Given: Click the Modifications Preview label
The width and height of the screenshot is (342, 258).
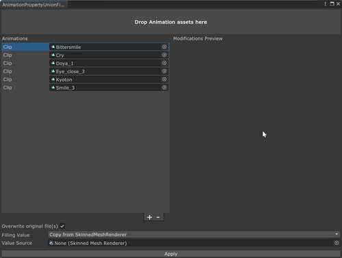Looking at the screenshot, I should point(198,38).
